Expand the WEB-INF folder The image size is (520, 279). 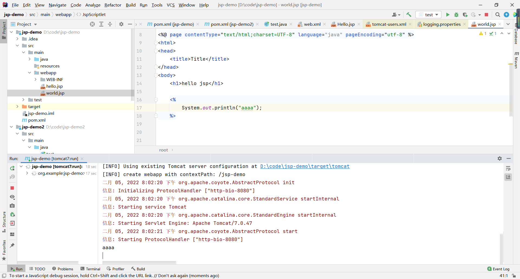(x=35, y=79)
